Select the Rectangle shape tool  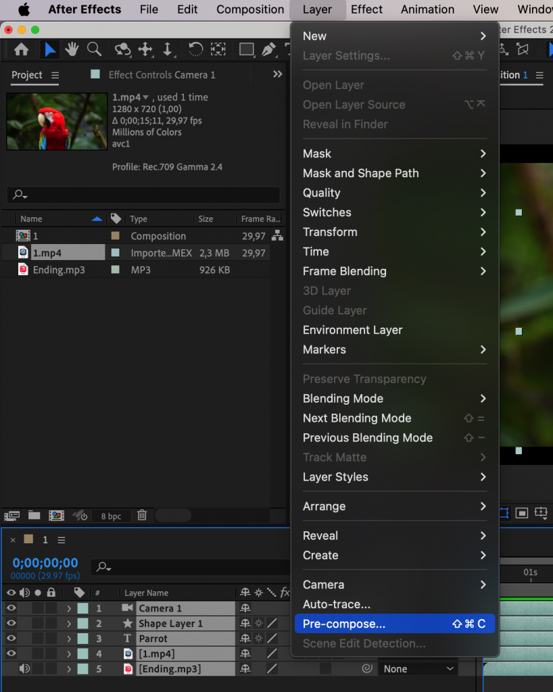245,49
